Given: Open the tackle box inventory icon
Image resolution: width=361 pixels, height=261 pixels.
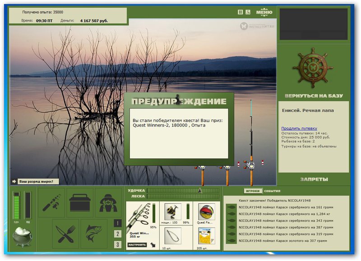Looking at the screenshot, I should [x=80, y=203].
